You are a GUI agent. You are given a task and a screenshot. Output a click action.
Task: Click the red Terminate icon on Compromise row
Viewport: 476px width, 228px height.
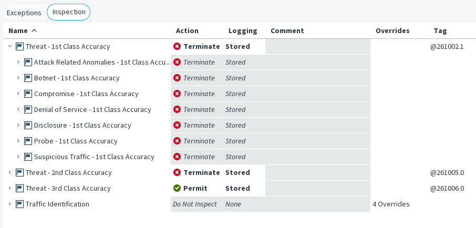pos(177,94)
